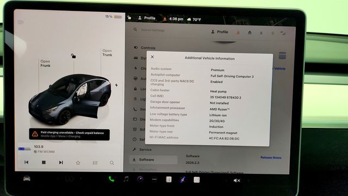Tap the 103.9 FM WCNM station text
This screenshot has height=196, width=348.
point(44,149)
